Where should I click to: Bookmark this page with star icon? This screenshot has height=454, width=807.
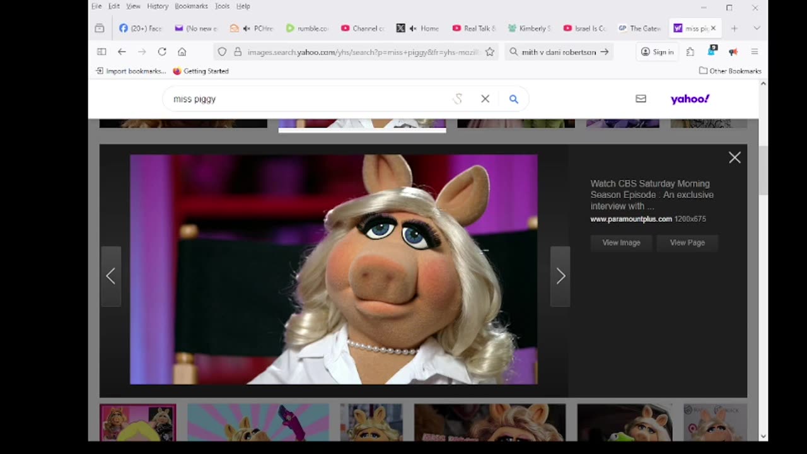(x=489, y=52)
